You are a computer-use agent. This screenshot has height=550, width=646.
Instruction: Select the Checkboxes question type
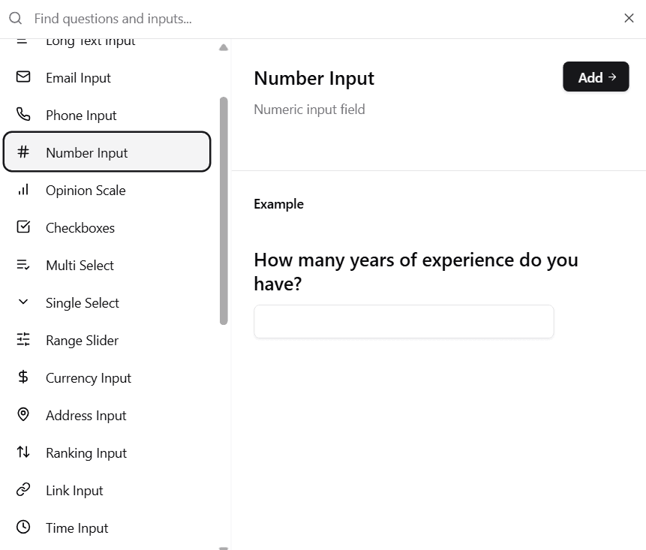pyautogui.click(x=80, y=227)
